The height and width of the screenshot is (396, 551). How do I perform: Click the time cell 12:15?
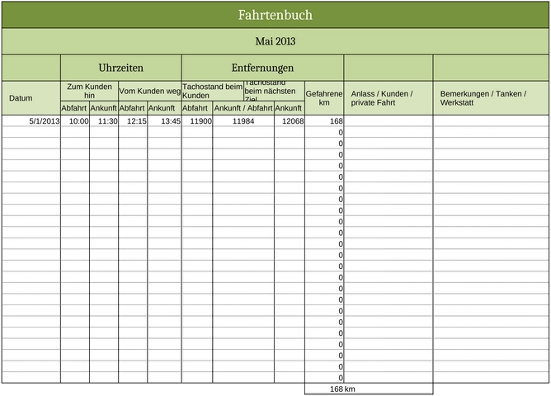pos(133,121)
